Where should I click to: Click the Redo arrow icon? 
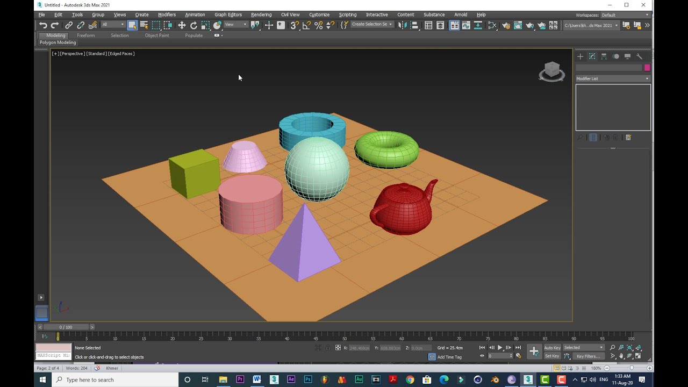54,25
